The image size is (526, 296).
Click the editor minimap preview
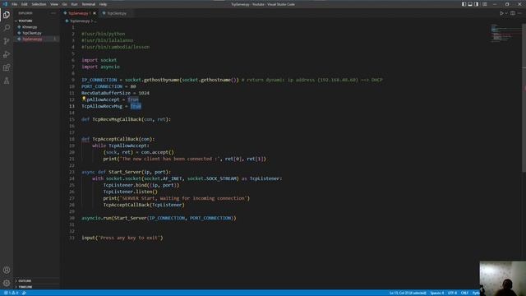pyautogui.click(x=502, y=33)
